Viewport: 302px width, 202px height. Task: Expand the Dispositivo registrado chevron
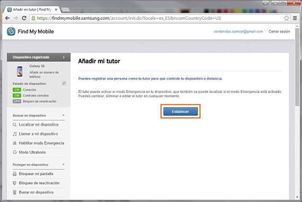pyautogui.click(x=64, y=57)
